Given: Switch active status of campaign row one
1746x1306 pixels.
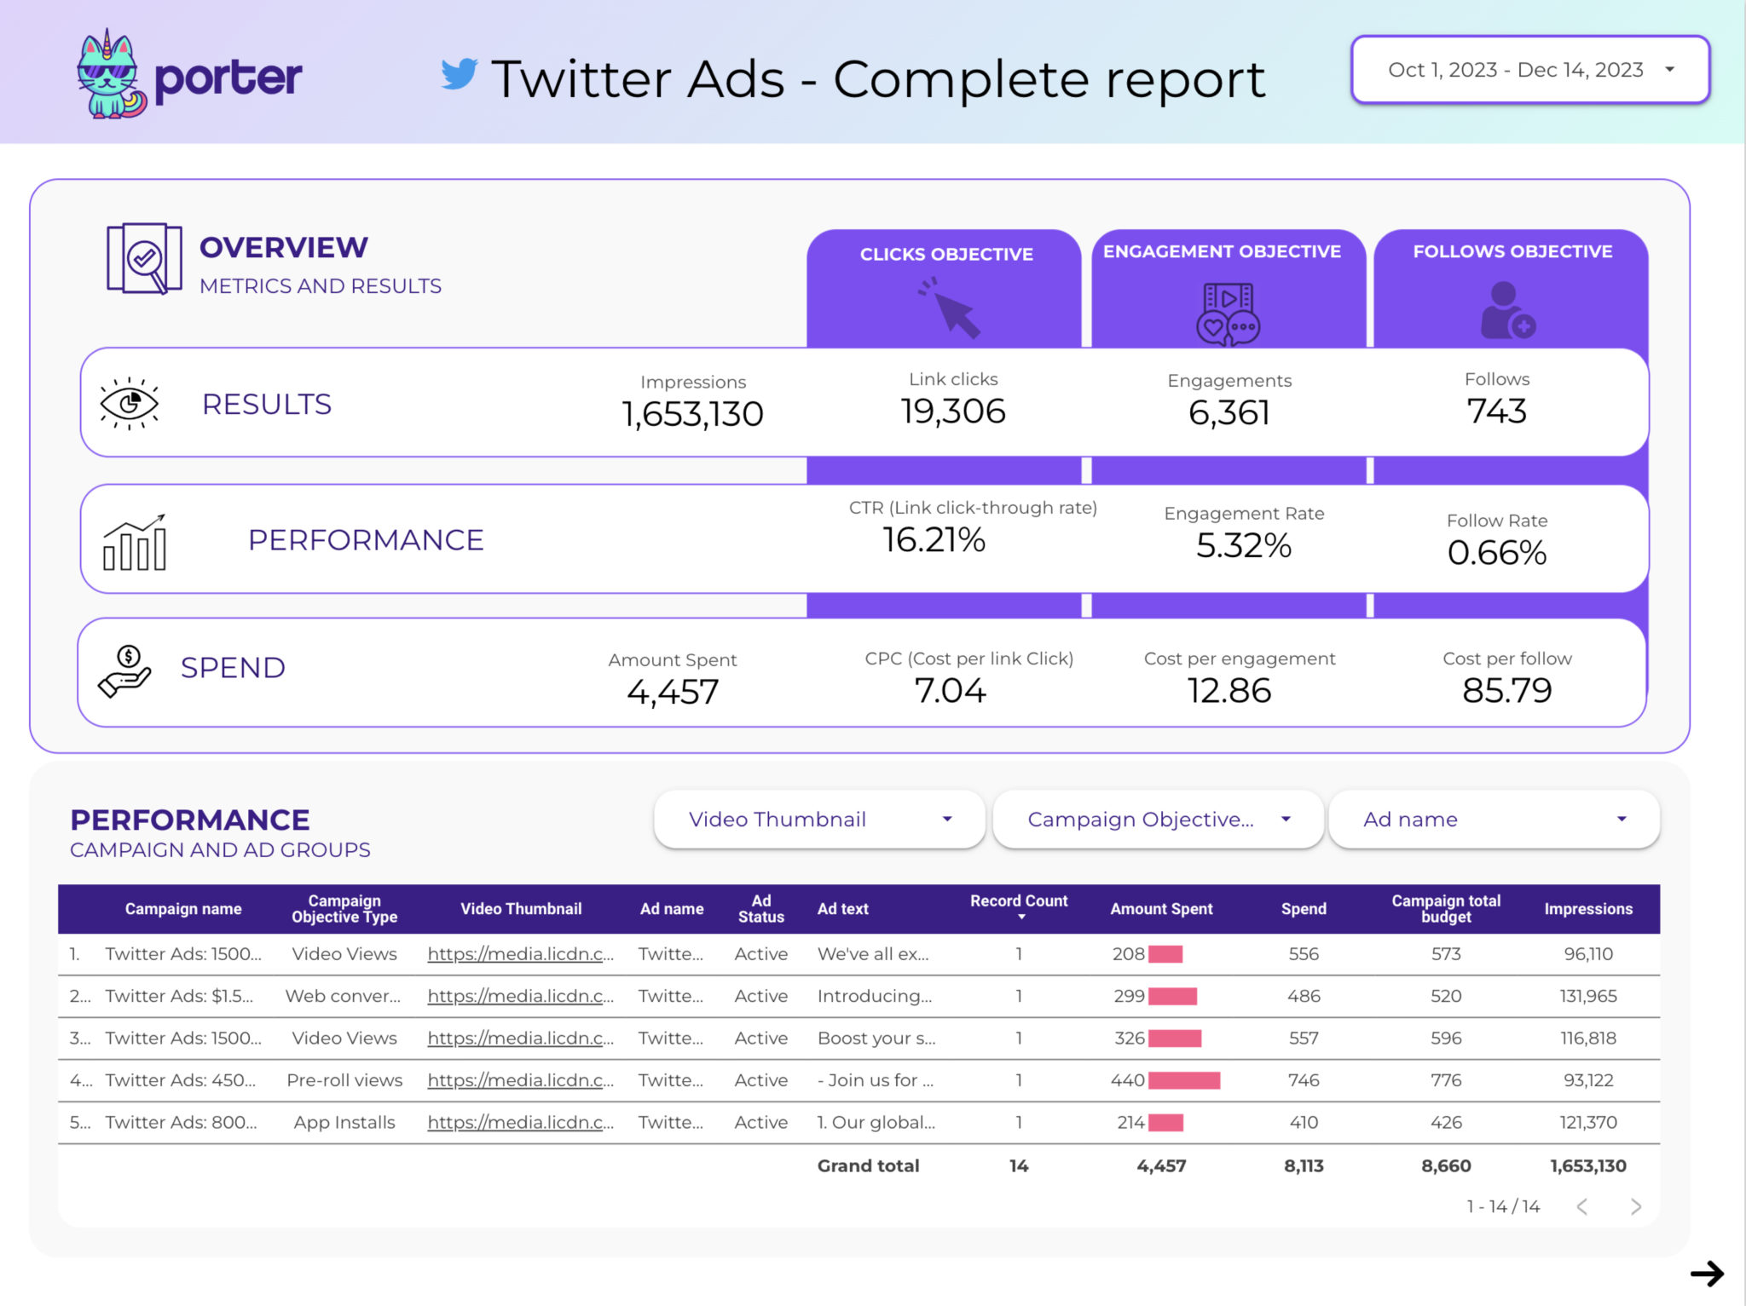Looking at the screenshot, I should (760, 953).
